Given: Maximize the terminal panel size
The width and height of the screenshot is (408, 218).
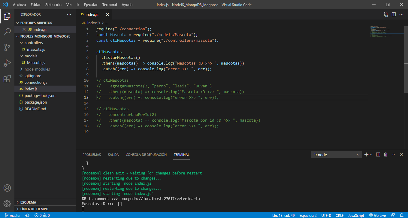Looking at the screenshot, I should point(394,155).
